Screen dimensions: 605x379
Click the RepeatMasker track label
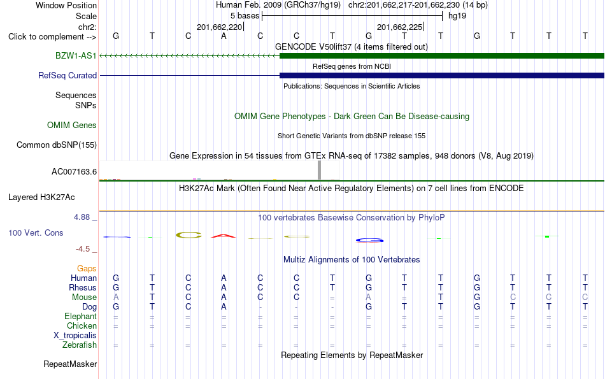pos(70,364)
